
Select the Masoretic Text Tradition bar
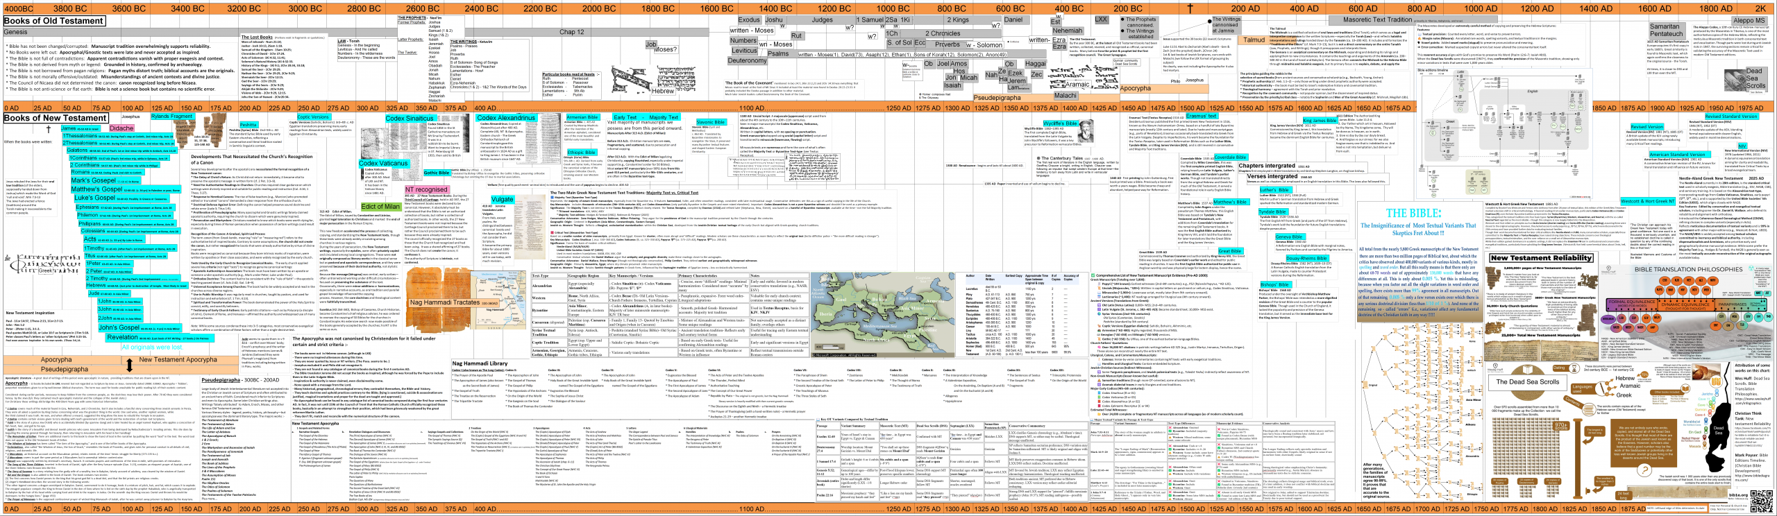[1377, 20]
